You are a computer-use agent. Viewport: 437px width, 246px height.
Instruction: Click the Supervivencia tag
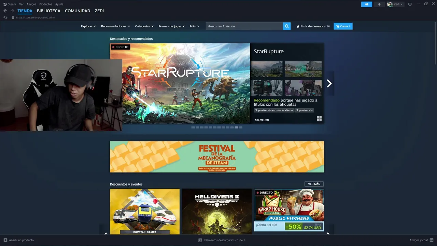click(304, 110)
